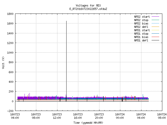Click the red NPD1 bias legend line
This screenshot has width=167, height=125.
coord(155,37)
